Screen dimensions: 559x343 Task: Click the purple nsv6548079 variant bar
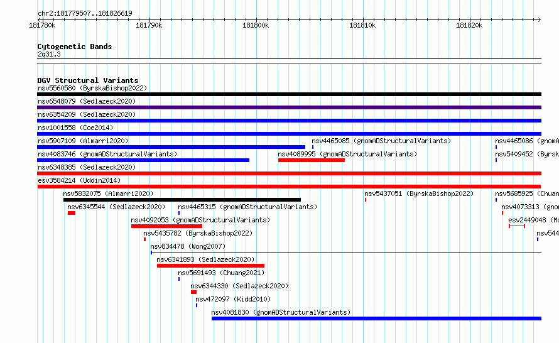pyautogui.click(x=289, y=107)
